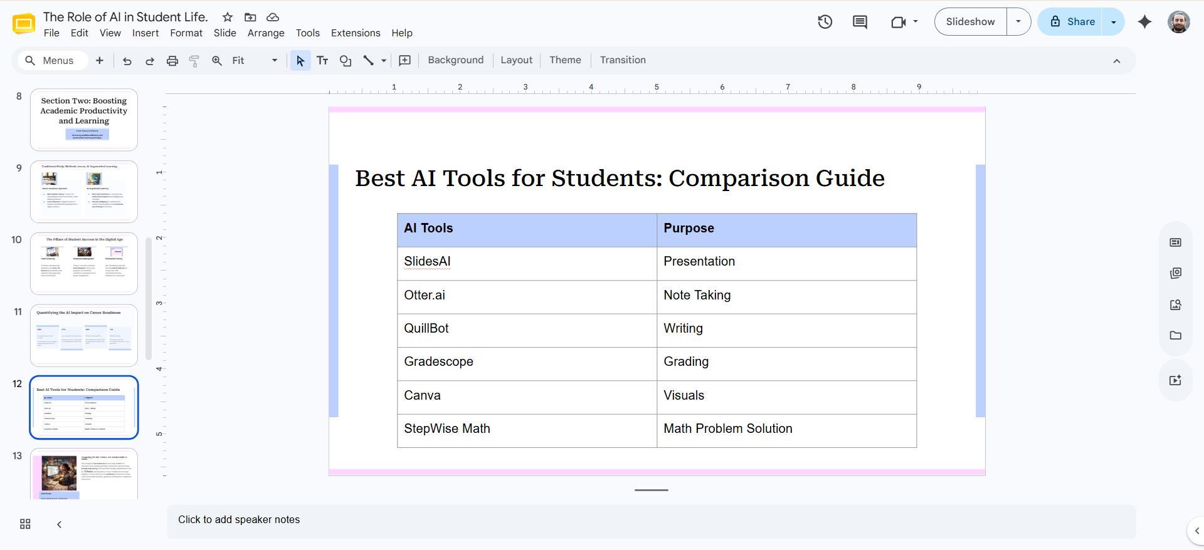Image resolution: width=1204 pixels, height=550 pixels.
Task: Open the Tools menu
Action: (x=308, y=33)
